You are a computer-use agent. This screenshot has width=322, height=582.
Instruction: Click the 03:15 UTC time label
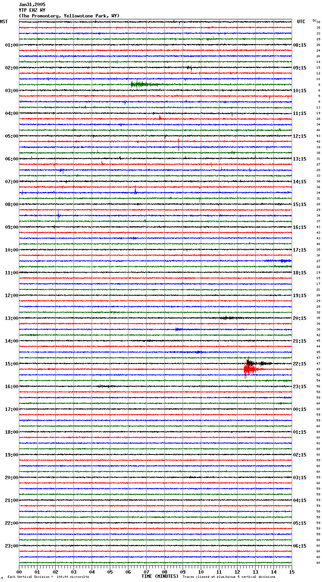click(x=300, y=478)
